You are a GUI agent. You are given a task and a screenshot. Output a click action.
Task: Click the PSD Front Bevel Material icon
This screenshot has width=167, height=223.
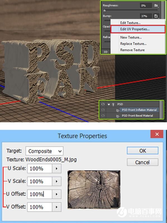(x=118, y=116)
